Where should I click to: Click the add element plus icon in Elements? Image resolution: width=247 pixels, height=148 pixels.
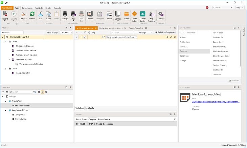tap(3, 92)
